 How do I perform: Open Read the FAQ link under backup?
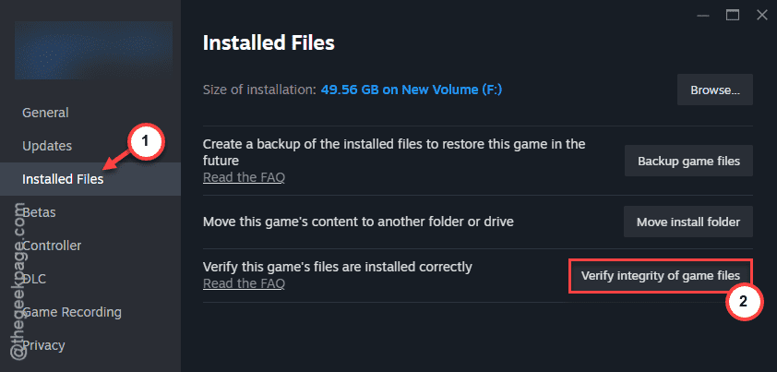[244, 177]
